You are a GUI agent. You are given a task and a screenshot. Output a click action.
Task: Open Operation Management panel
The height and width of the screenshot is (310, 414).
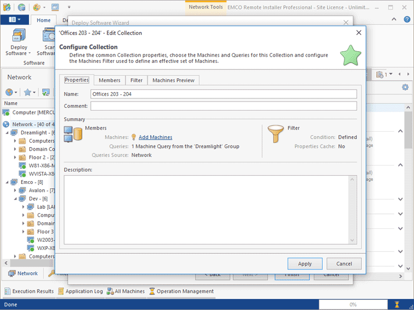tap(181, 291)
